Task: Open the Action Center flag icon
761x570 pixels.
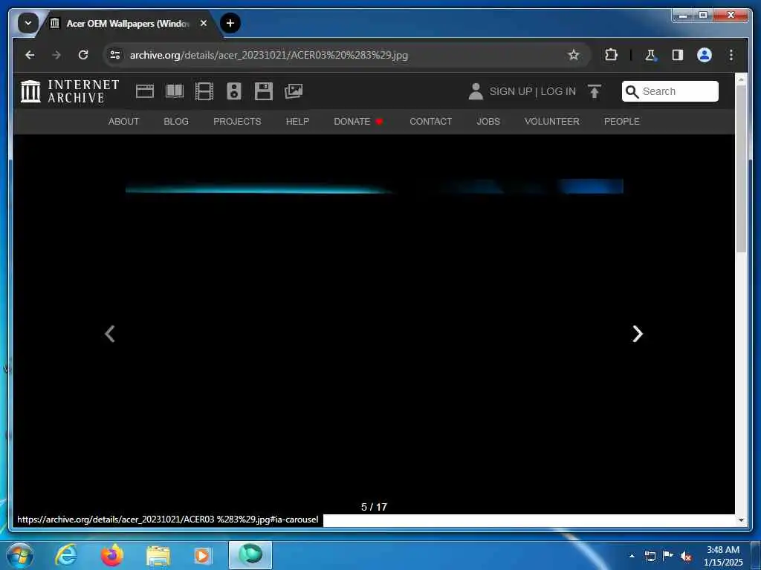Action: click(668, 556)
